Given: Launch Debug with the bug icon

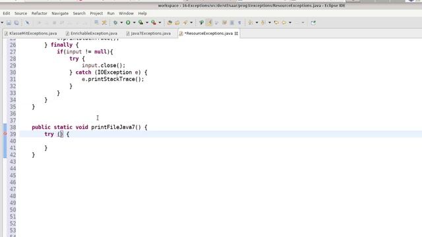Looking at the screenshot, I should (x=115, y=23).
